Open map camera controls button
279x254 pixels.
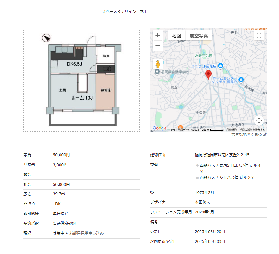[259, 120]
